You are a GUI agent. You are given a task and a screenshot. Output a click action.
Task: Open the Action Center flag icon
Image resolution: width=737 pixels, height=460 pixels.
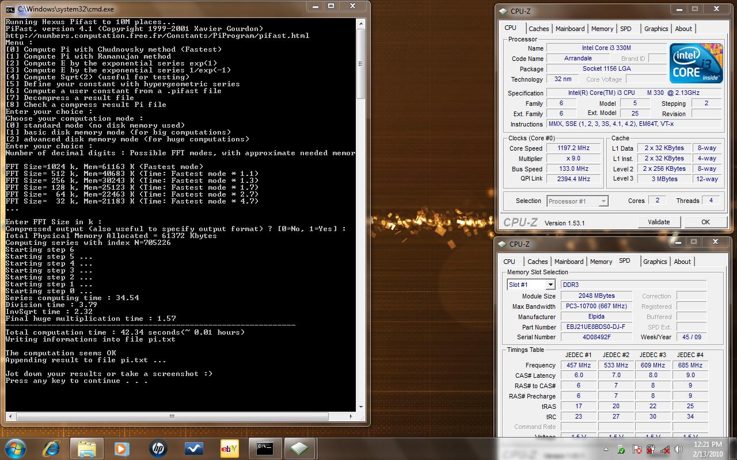[637, 449]
